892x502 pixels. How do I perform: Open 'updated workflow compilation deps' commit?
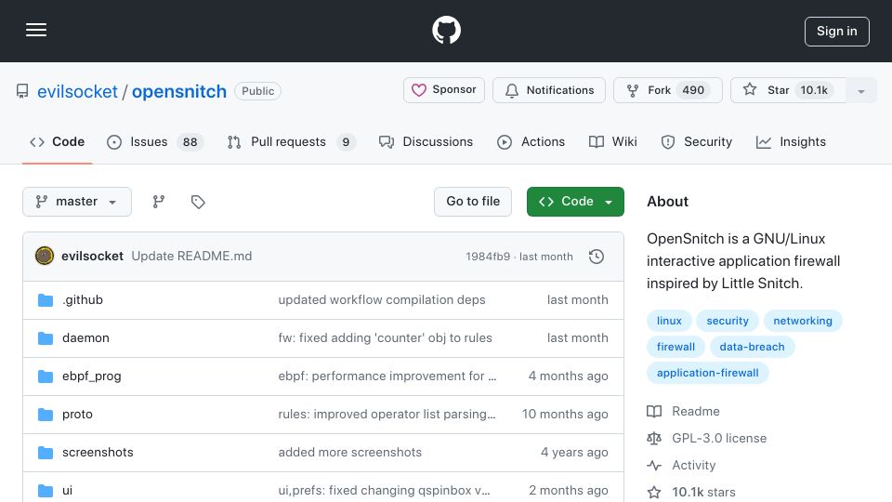tap(382, 300)
